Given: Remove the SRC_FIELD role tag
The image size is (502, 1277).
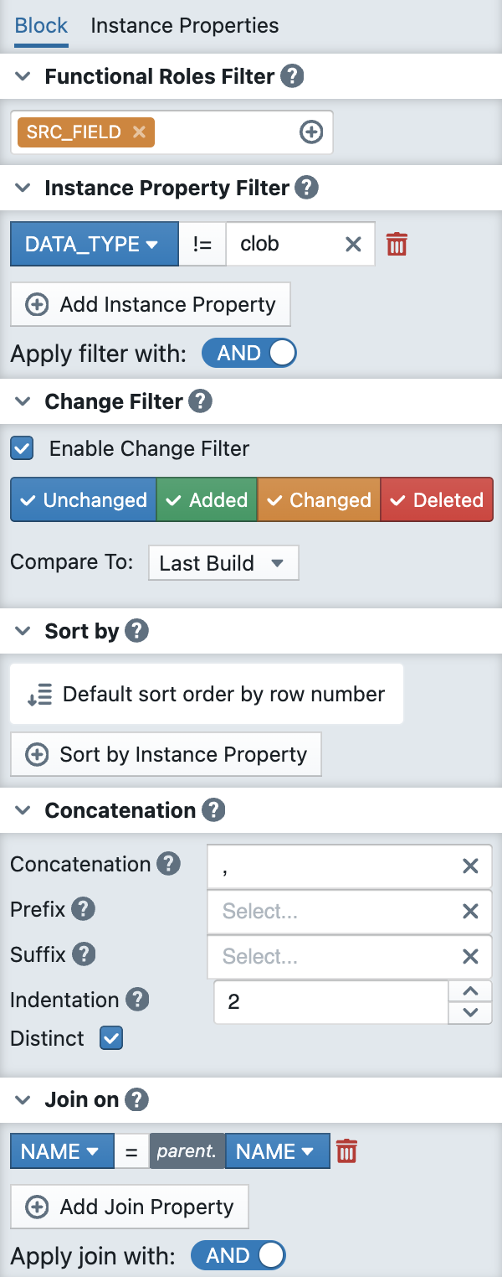Looking at the screenshot, I should [x=139, y=132].
